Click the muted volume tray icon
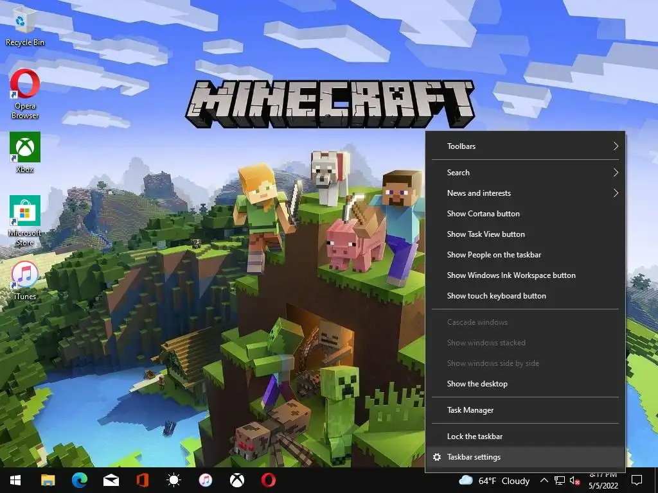 pos(575,480)
